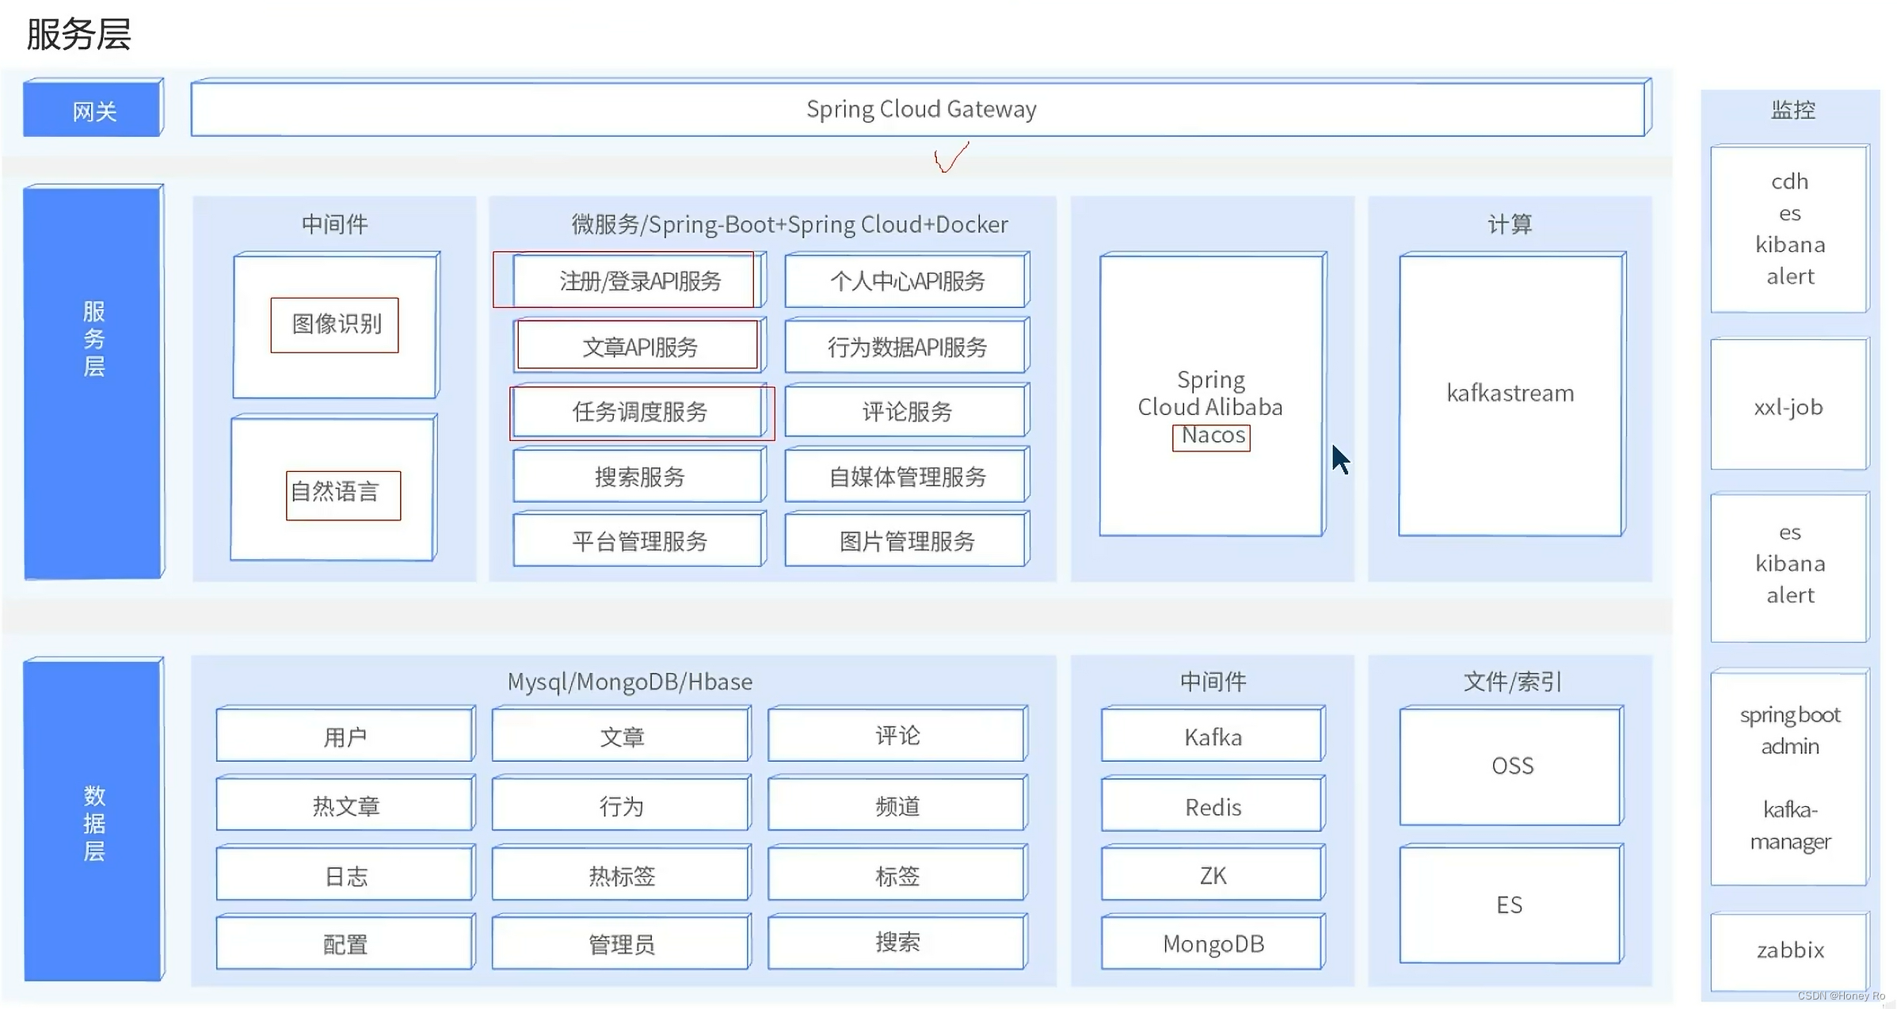Click the 自媒体管理服务 box
This screenshot has height=1009, width=1897.
(x=907, y=477)
